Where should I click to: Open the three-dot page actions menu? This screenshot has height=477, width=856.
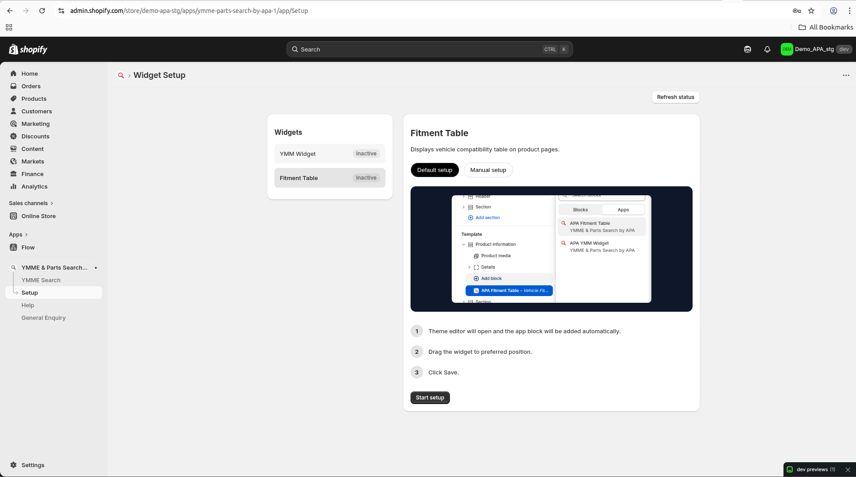click(846, 75)
